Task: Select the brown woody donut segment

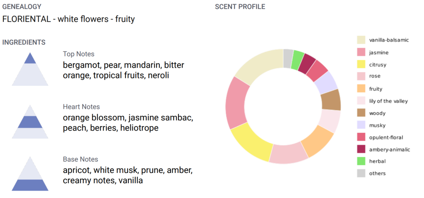Action: pyautogui.click(x=331, y=99)
